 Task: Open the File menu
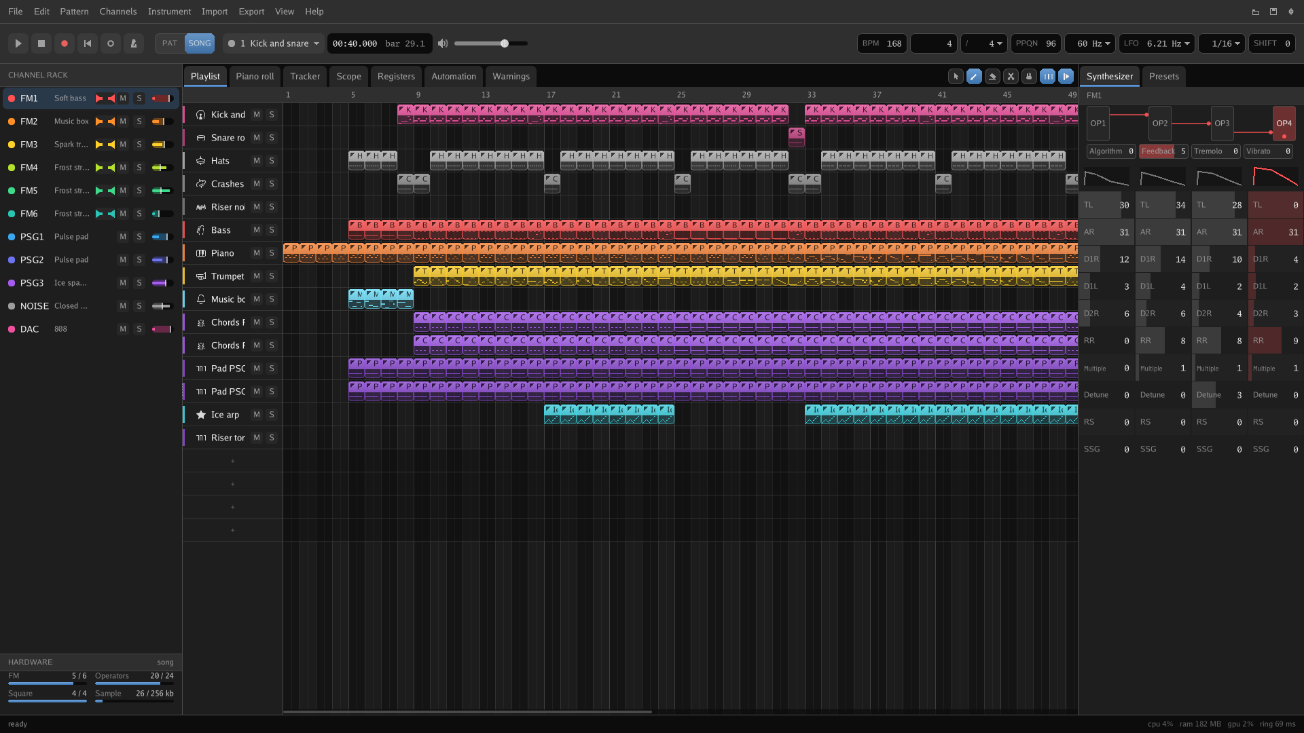click(15, 12)
